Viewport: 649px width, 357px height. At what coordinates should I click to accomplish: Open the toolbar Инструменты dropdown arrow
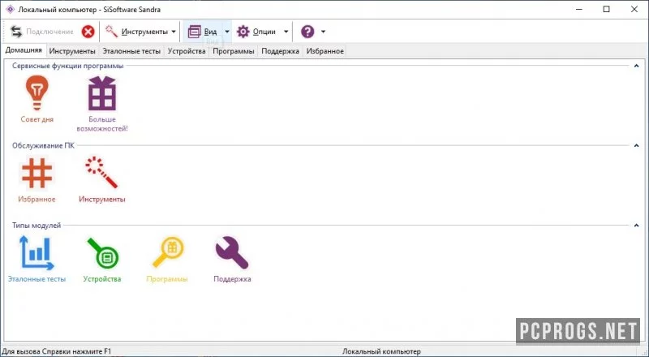coord(174,32)
